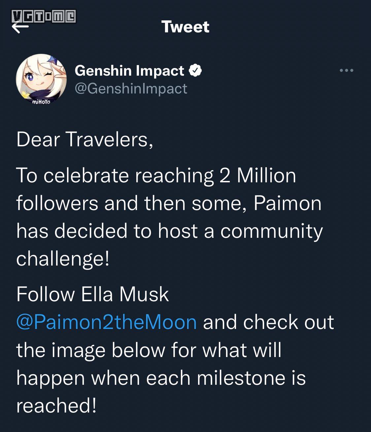Click the Tweet header title
Image resolution: width=371 pixels, height=432 pixels.
click(185, 27)
